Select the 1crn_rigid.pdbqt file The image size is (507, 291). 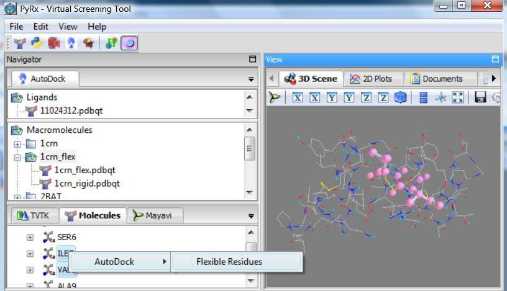tap(86, 184)
